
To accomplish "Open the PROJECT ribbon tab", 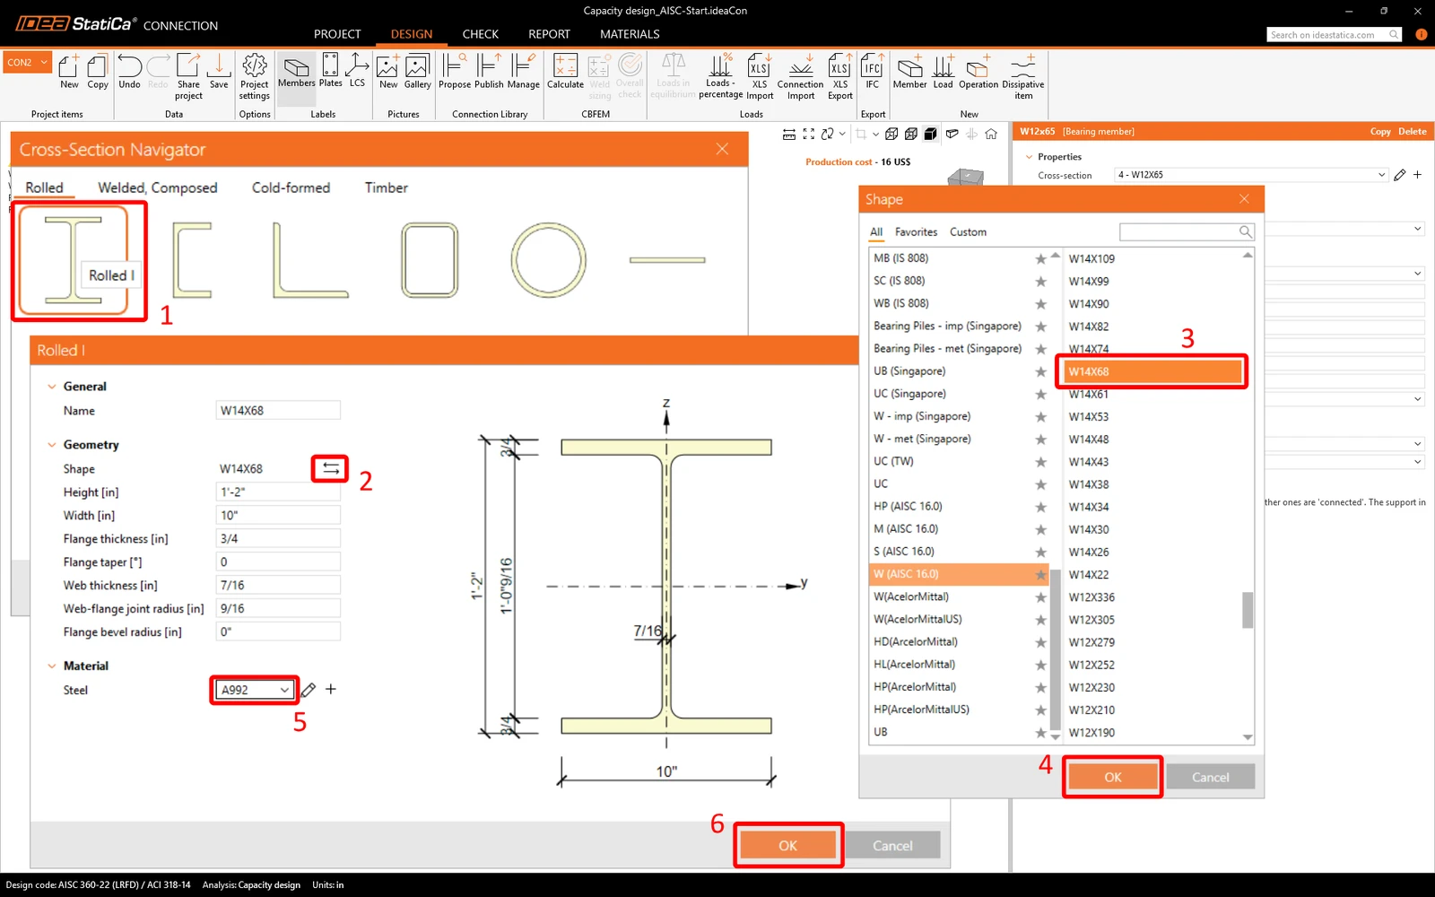I will 337,34.
